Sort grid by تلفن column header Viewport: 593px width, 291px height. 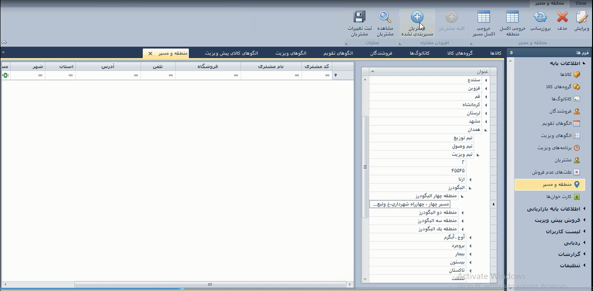point(158,66)
